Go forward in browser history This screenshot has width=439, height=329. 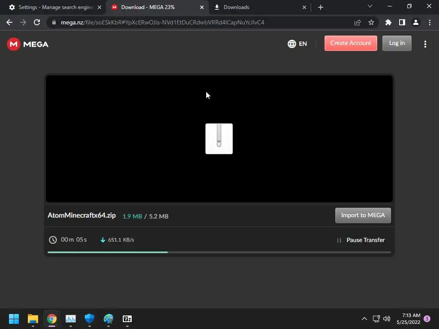pyautogui.click(x=23, y=22)
